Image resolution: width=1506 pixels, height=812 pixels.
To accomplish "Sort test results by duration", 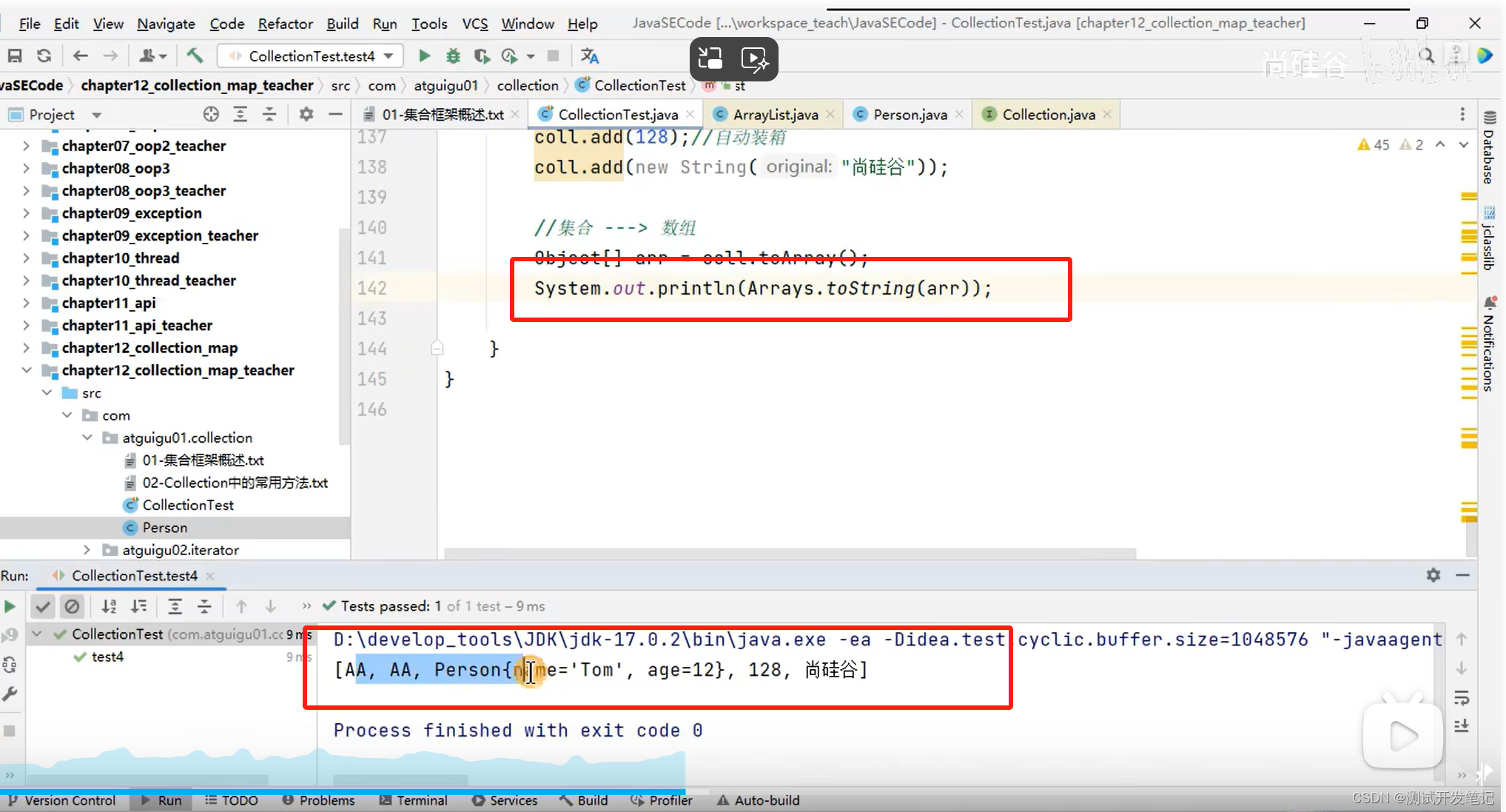I will pyautogui.click(x=138, y=606).
